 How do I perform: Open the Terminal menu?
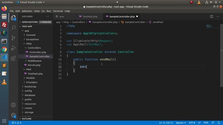[58, 11]
